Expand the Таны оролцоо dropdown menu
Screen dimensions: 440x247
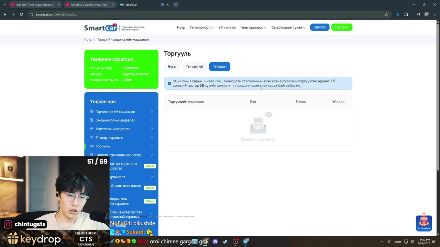click(253, 27)
